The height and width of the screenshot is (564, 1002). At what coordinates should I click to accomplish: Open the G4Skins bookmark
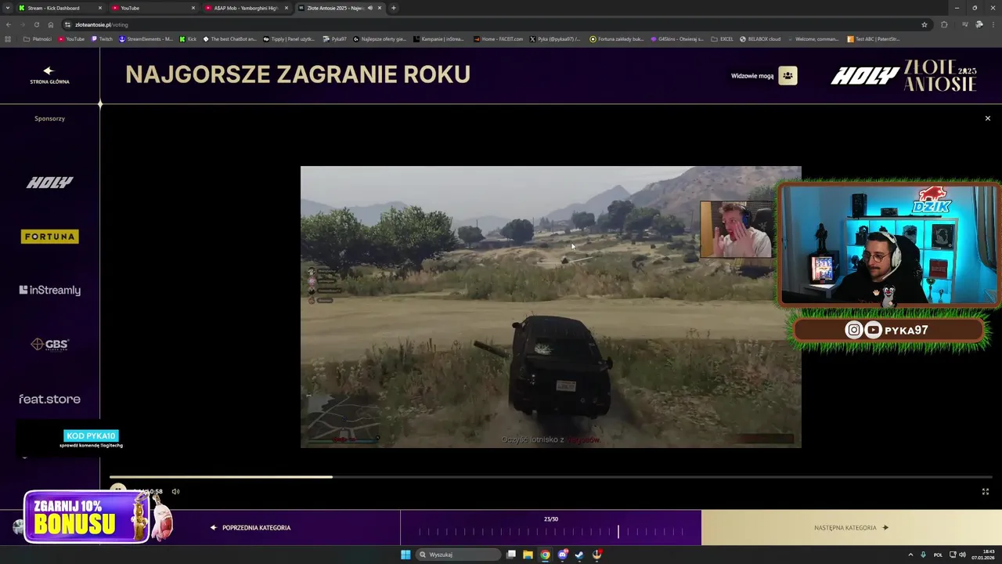tap(677, 39)
